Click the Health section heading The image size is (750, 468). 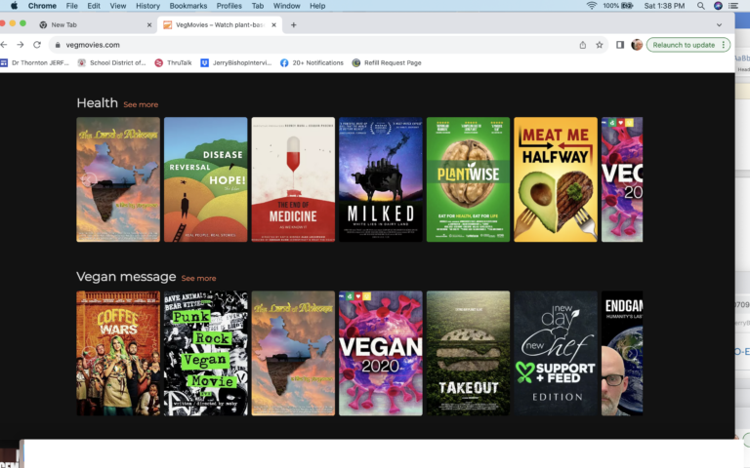[97, 102]
